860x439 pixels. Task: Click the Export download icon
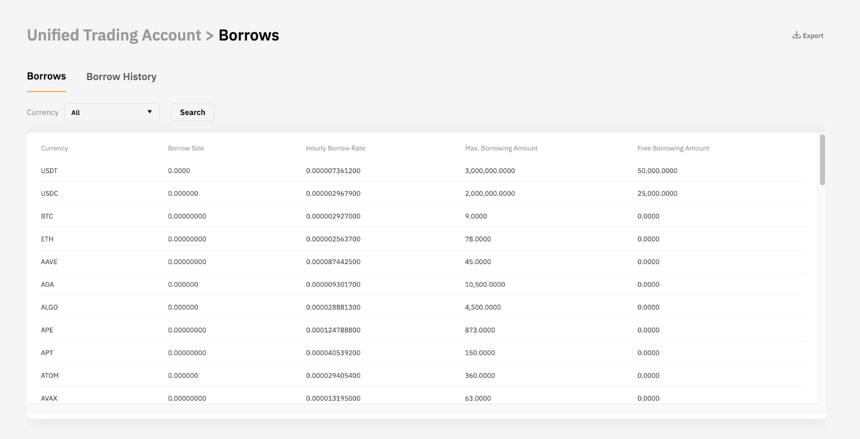796,35
